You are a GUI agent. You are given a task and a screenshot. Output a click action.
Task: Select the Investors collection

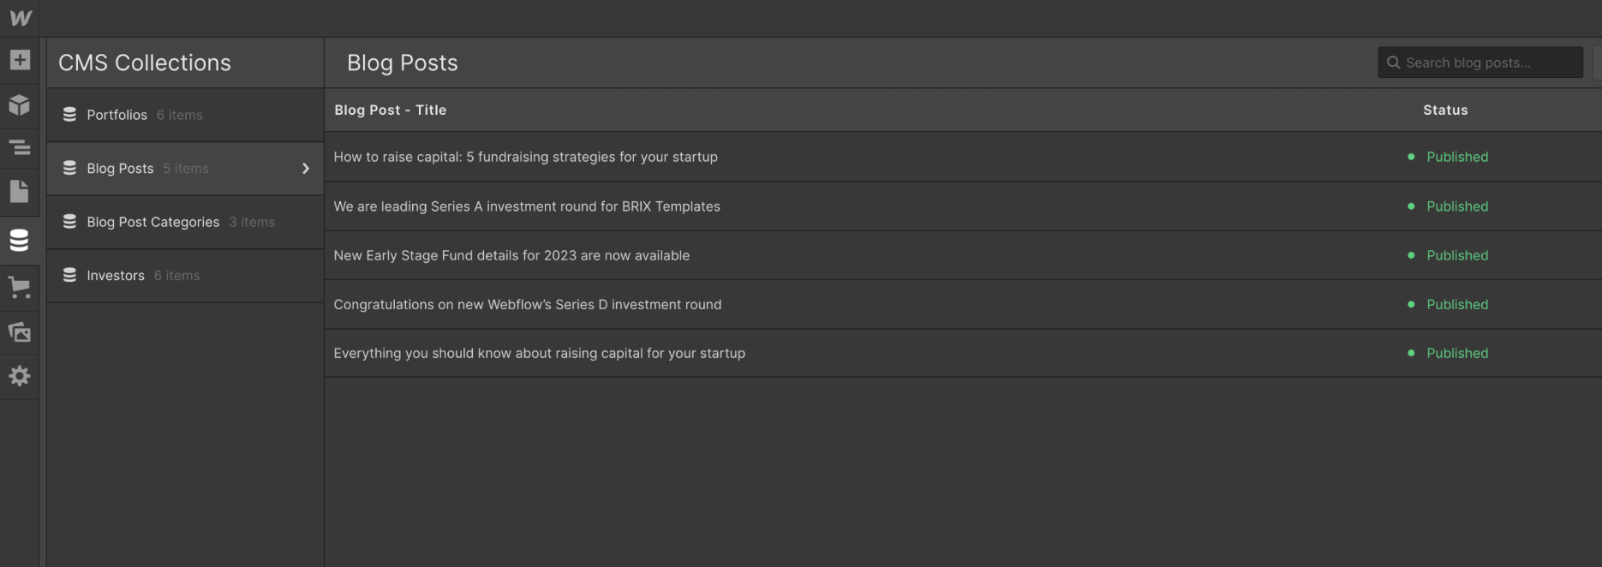tap(185, 275)
